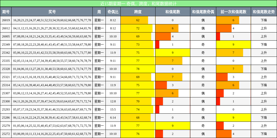Click the 前一次和值尾数 column header
This screenshot has height=138, width=277.
click(234, 12)
